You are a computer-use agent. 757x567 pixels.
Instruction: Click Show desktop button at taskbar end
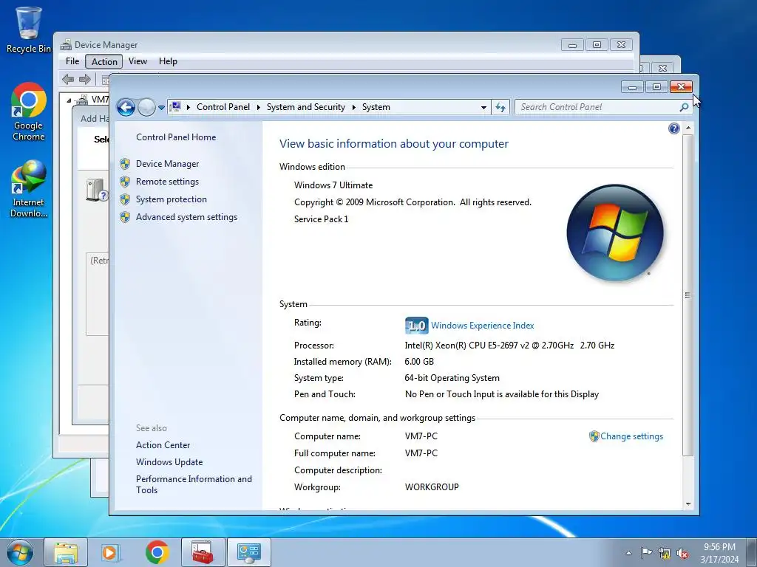click(752, 552)
